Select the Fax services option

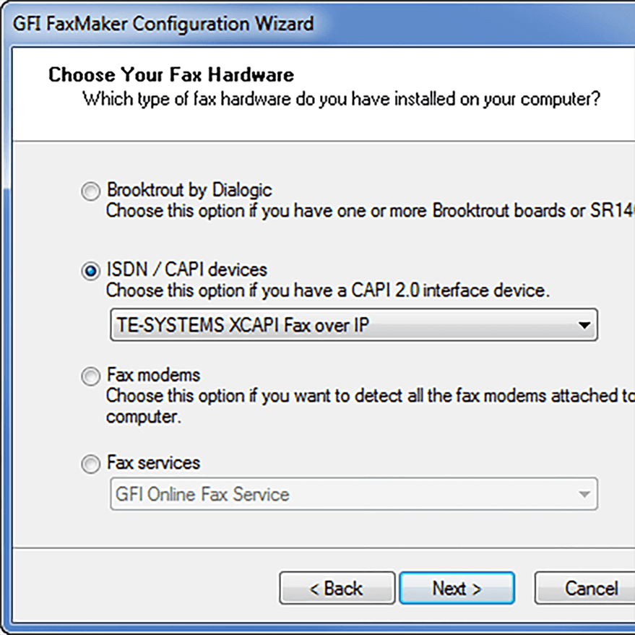pos(90,465)
